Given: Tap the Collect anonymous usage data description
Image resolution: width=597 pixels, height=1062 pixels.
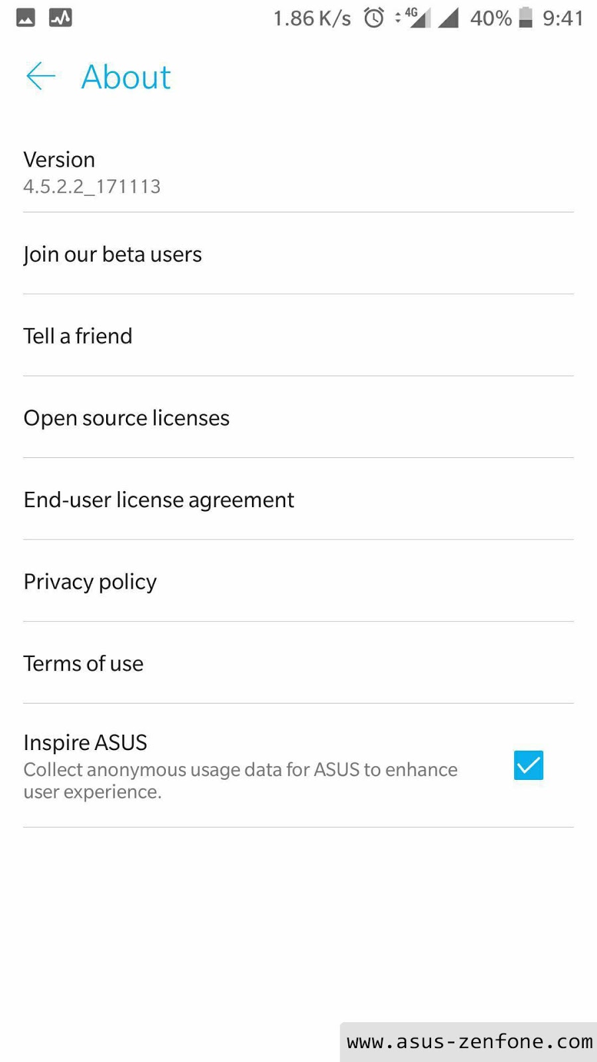Looking at the screenshot, I should tap(240, 781).
